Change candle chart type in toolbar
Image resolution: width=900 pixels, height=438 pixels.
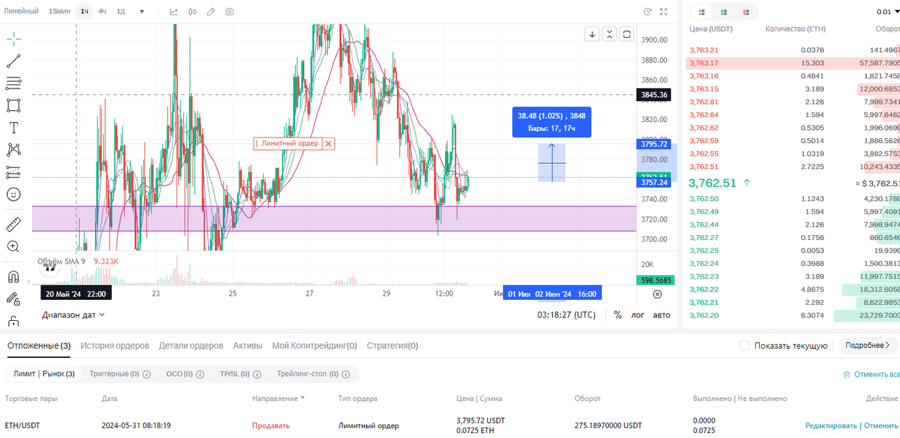[193, 12]
